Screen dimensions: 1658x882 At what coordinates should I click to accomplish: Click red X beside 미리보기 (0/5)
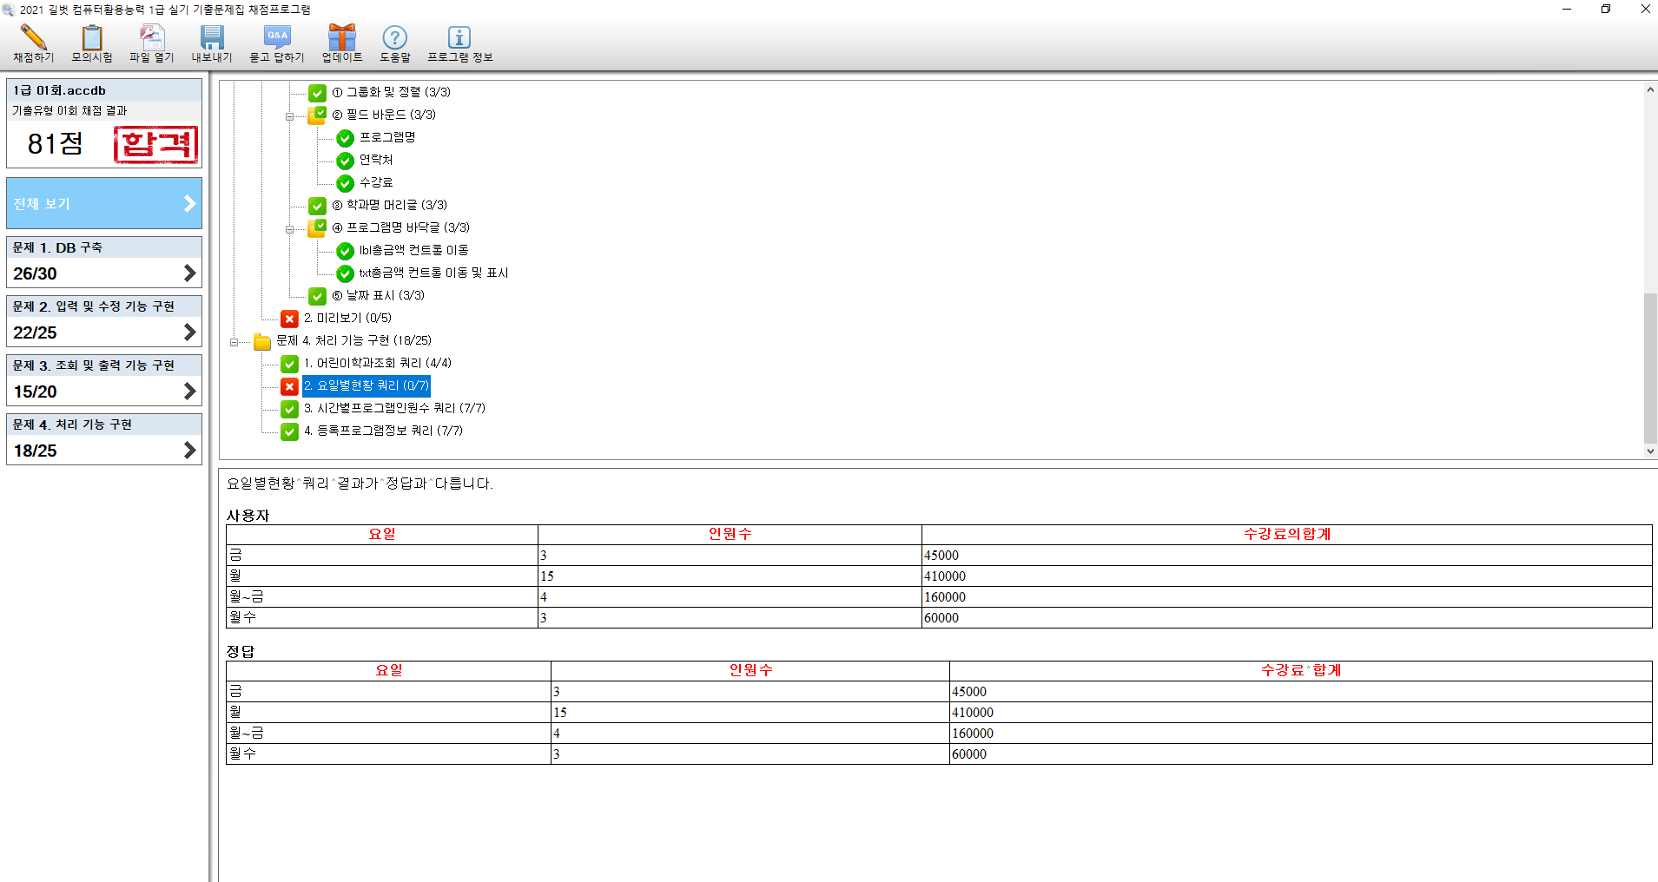pos(289,319)
